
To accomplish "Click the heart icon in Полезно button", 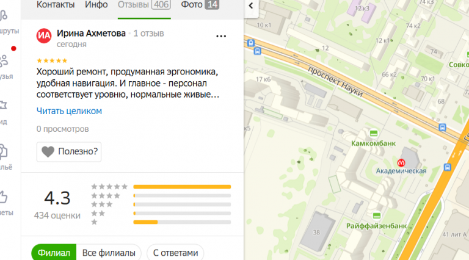I will pos(48,151).
